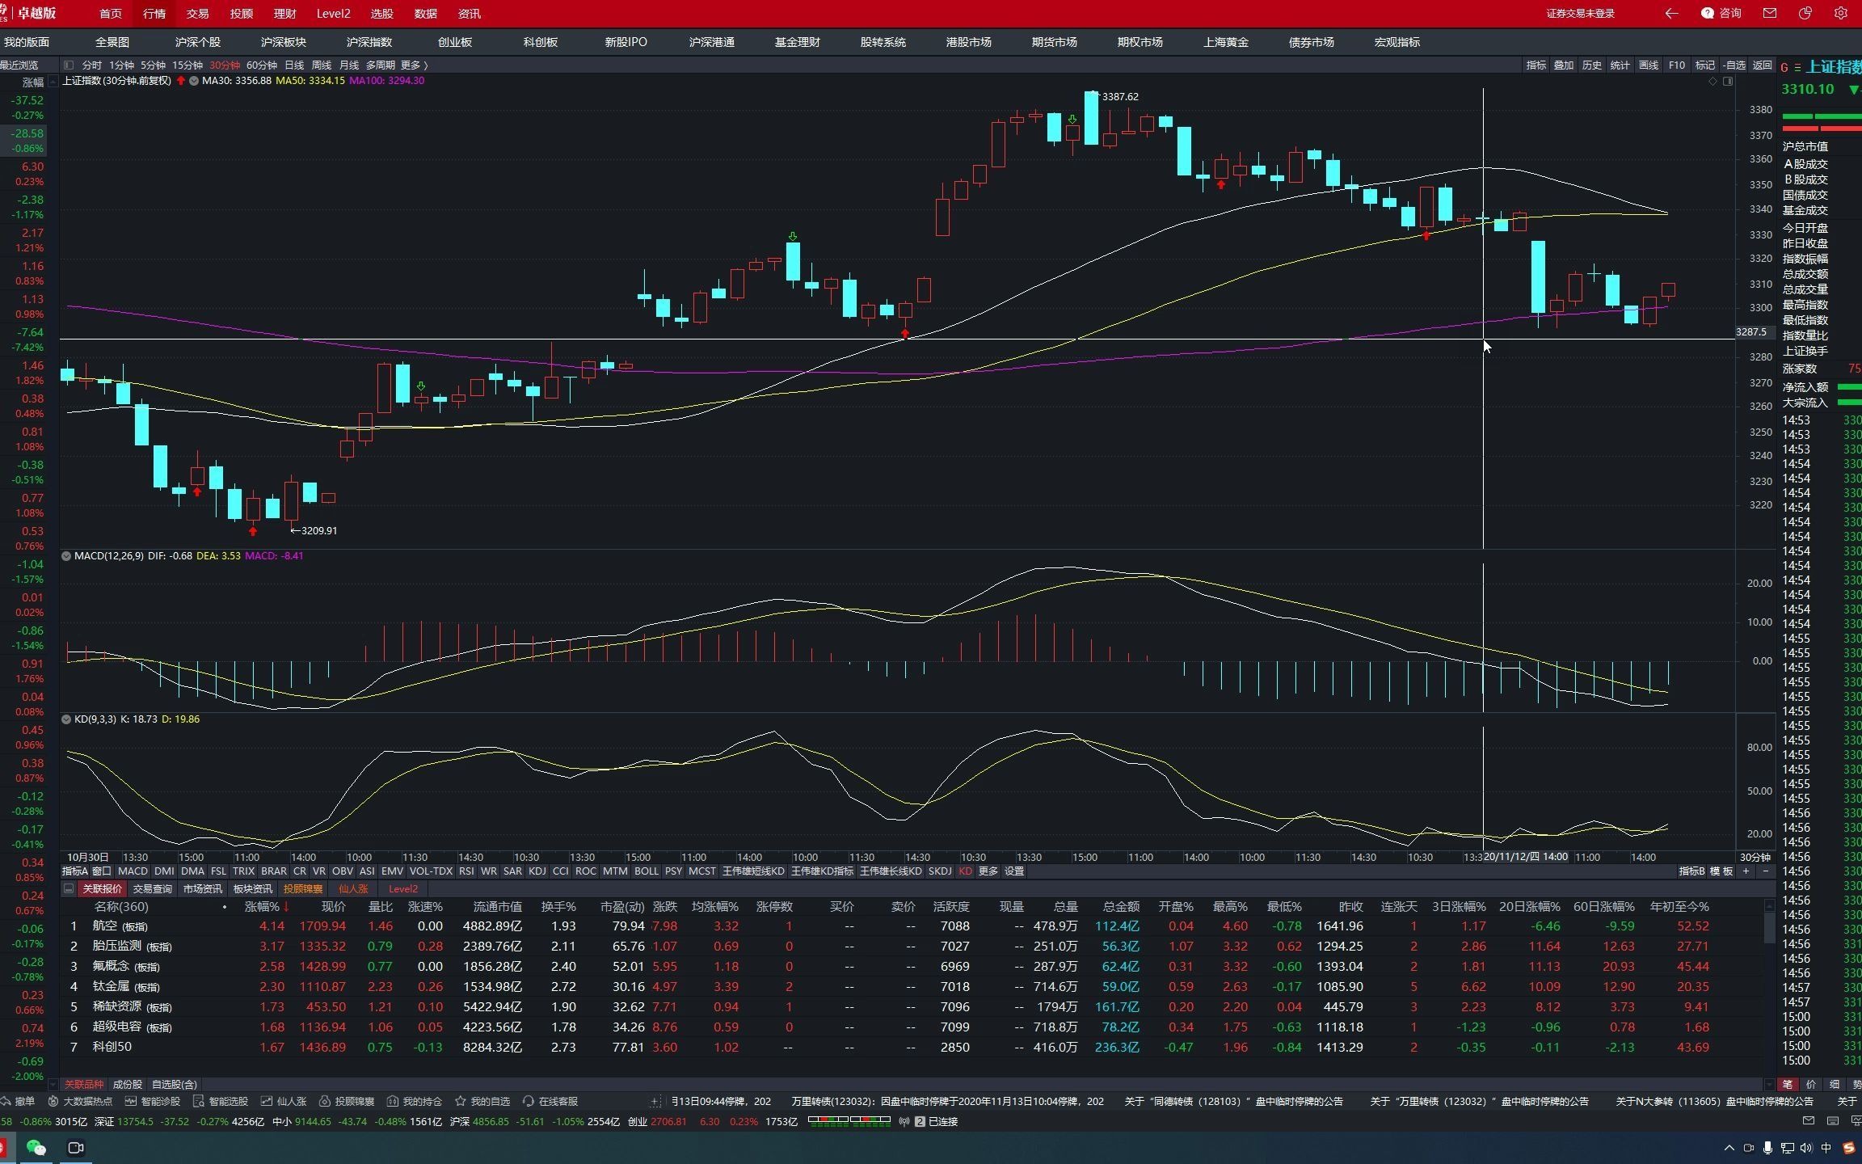
Task: Click the microphone tray icon
Action: click(1767, 1148)
